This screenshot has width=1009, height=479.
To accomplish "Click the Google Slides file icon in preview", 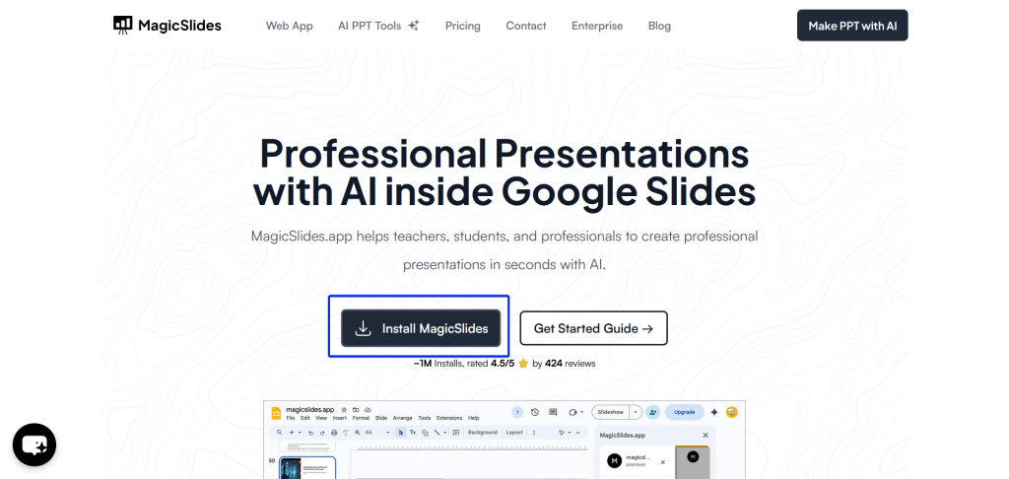I will point(276,412).
